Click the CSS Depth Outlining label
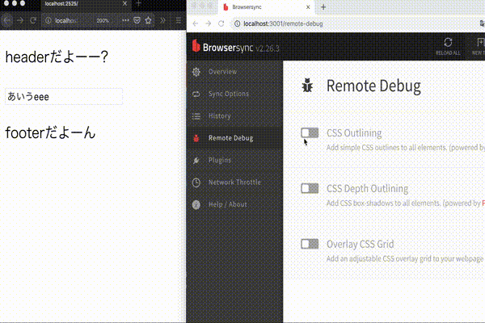 tap(368, 188)
